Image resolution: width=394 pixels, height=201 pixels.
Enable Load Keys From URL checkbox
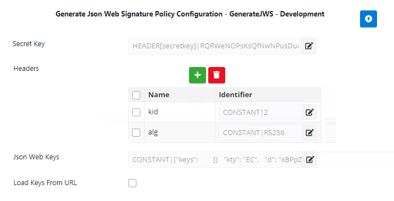[133, 183]
